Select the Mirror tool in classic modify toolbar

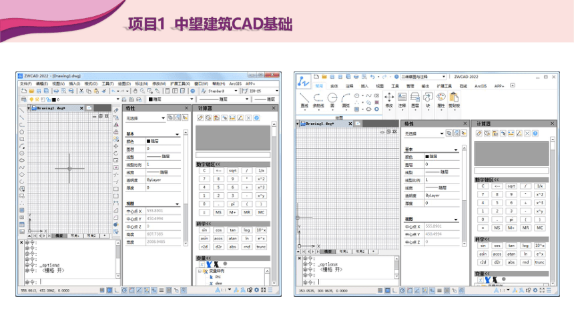116,125
